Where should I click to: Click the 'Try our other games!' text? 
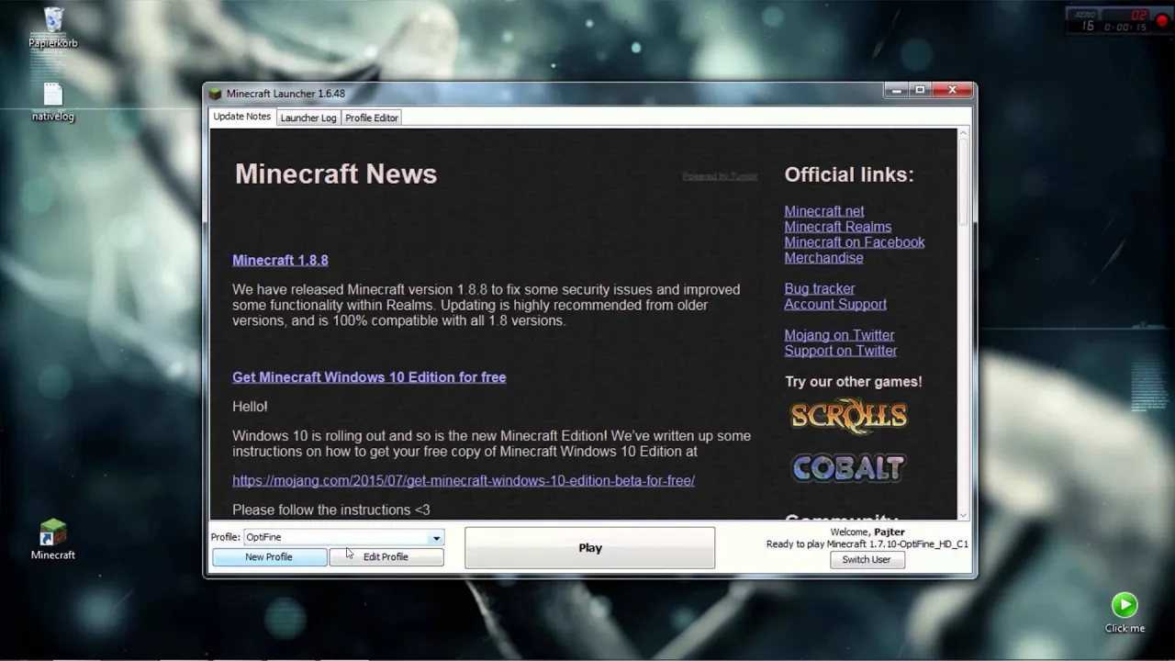coord(854,382)
